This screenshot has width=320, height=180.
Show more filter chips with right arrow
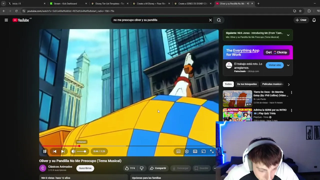[289, 84]
